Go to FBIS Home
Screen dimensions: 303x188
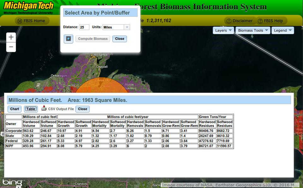(32, 21)
